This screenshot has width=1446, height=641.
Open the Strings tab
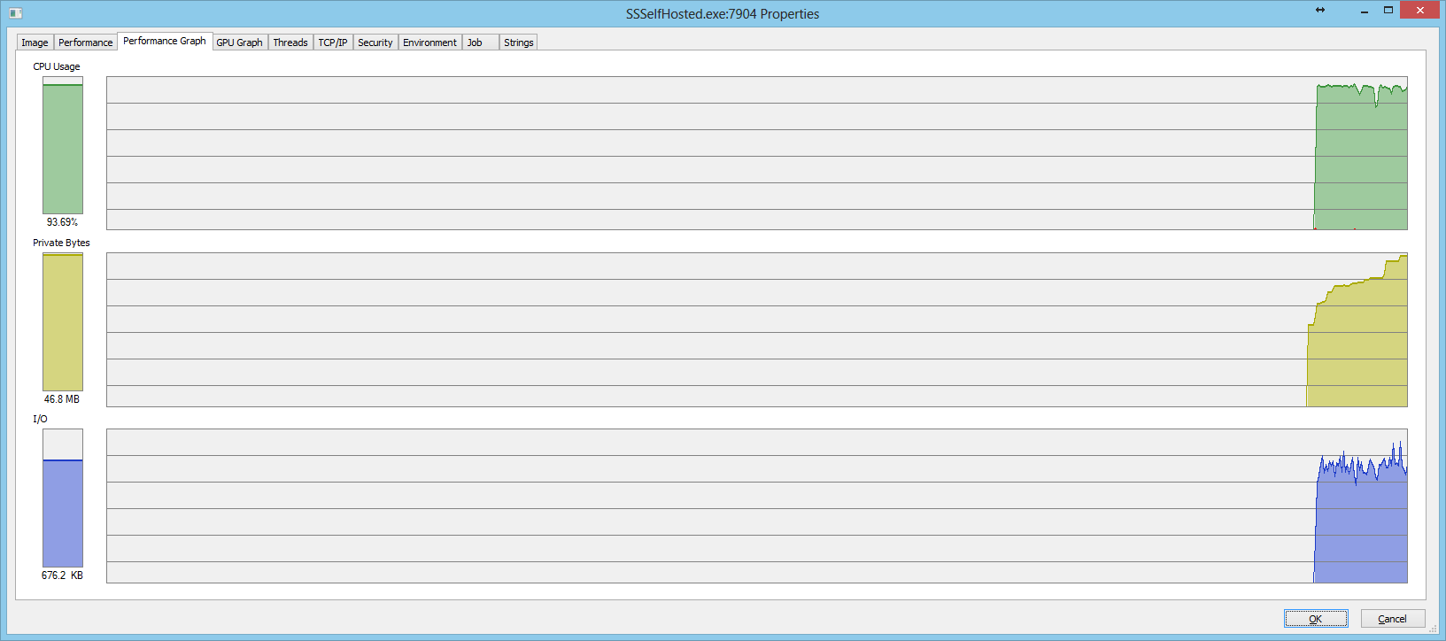518,42
